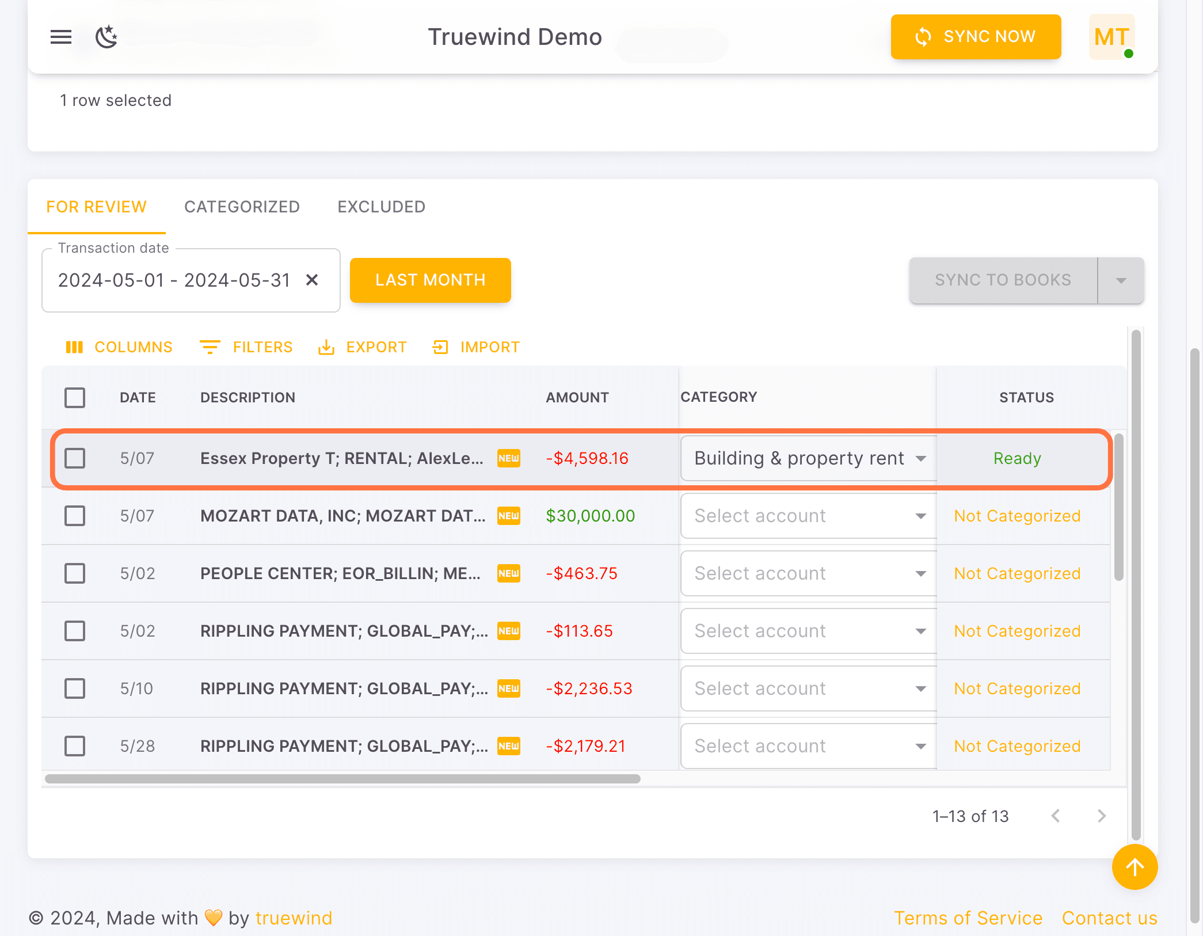This screenshot has width=1203, height=936.
Task: Open the Building & property rent category dropdown
Action: [922, 458]
